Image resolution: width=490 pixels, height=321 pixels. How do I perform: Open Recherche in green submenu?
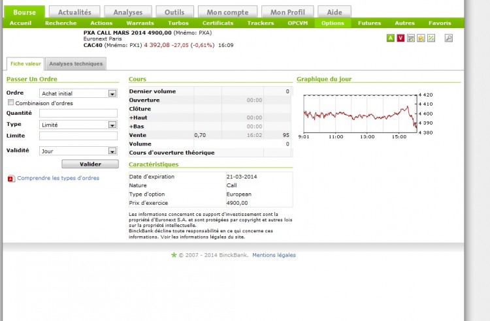[61, 23]
